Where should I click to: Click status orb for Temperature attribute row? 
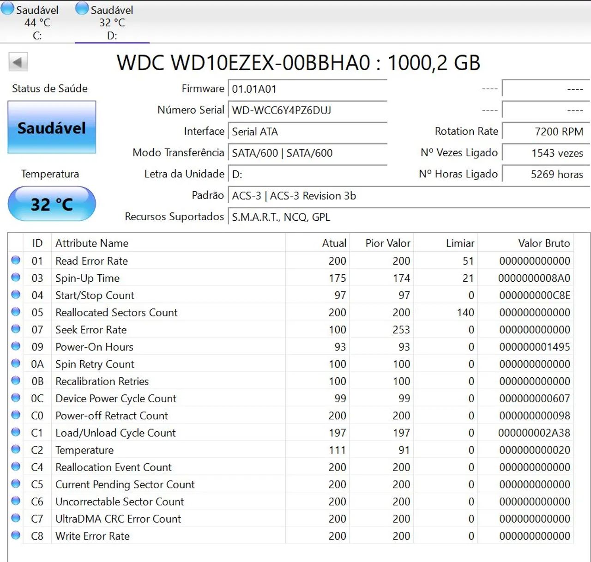click(16, 449)
